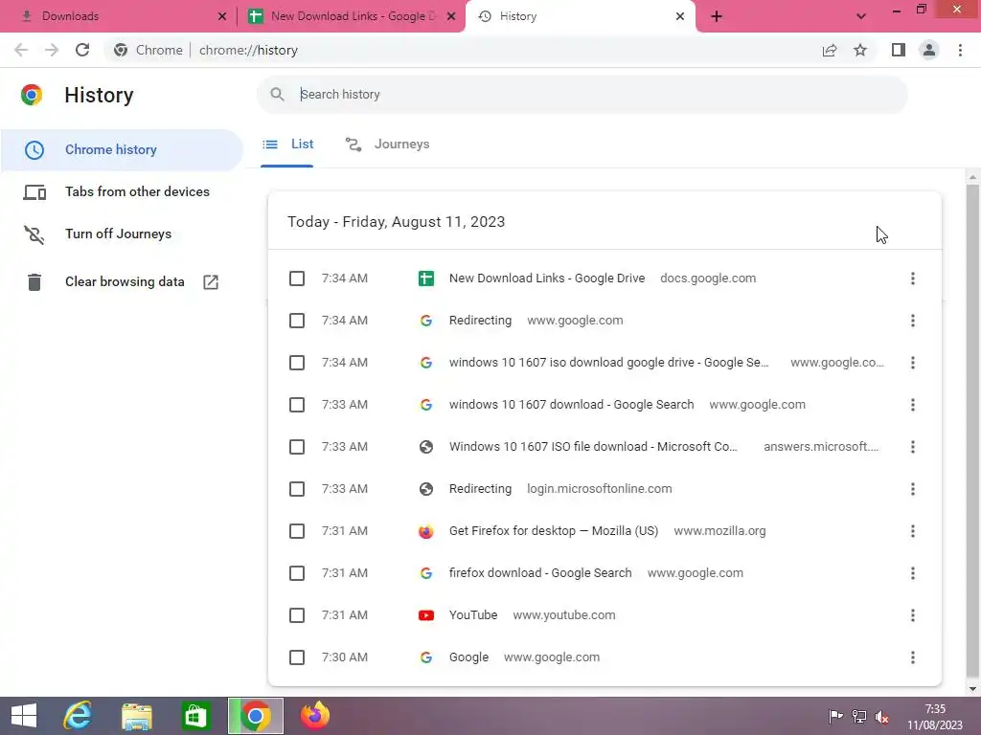
Task: Open the profile avatar menu
Action: coord(929,50)
